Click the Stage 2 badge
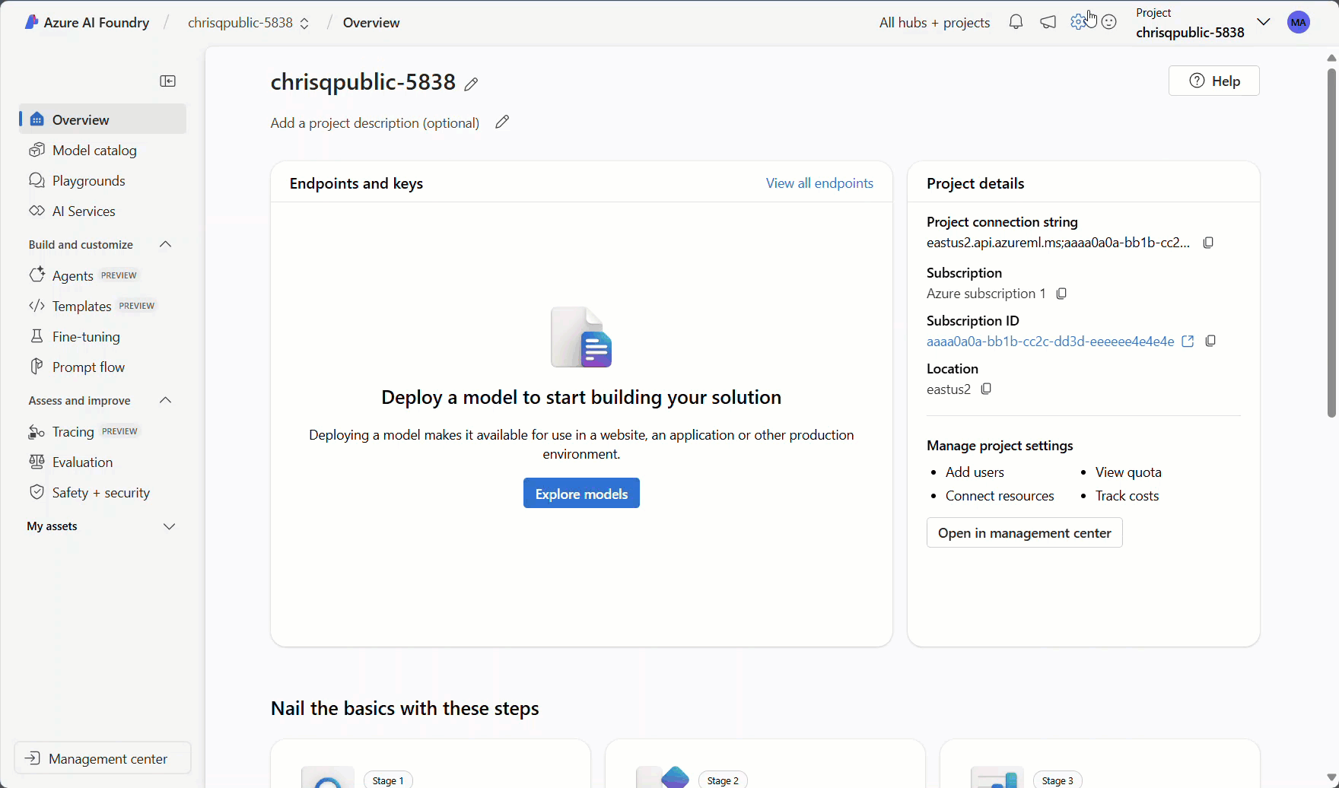The height and width of the screenshot is (788, 1339). point(723,780)
